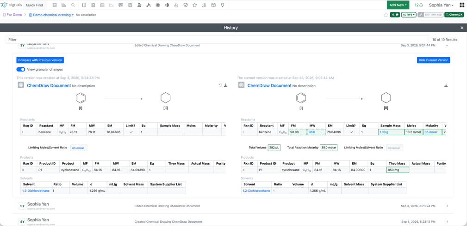Image resolution: width=467 pixels, height=226 pixels.
Task: Toggle View granular changes switch
Action: (x=20, y=69)
